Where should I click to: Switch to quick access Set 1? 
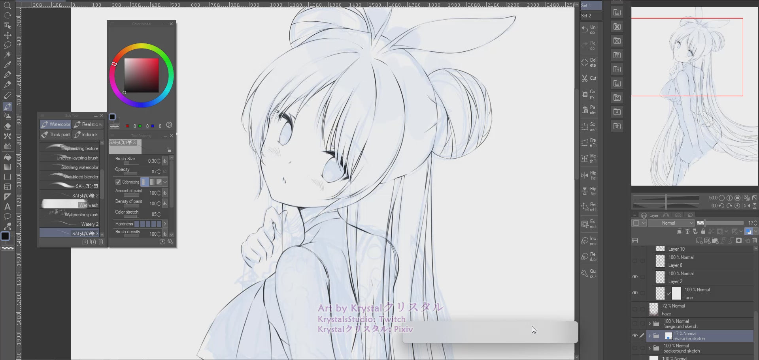[x=591, y=5]
